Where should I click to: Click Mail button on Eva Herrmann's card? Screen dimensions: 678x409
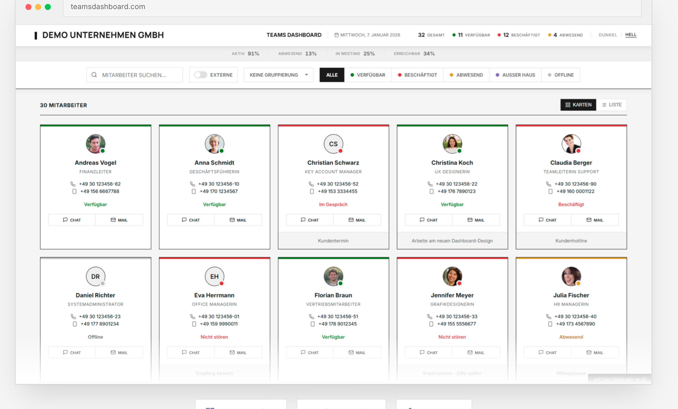[238, 352]
